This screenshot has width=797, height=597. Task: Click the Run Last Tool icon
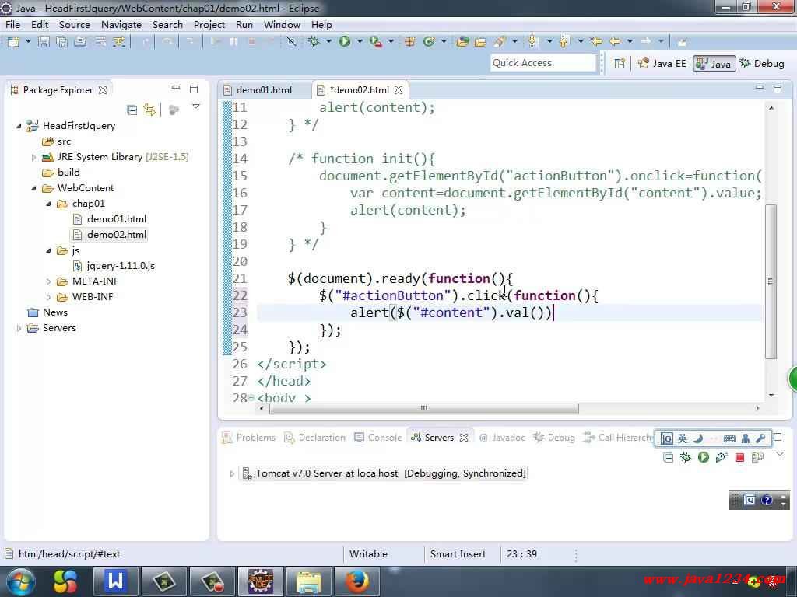click(x=376, y=42)
